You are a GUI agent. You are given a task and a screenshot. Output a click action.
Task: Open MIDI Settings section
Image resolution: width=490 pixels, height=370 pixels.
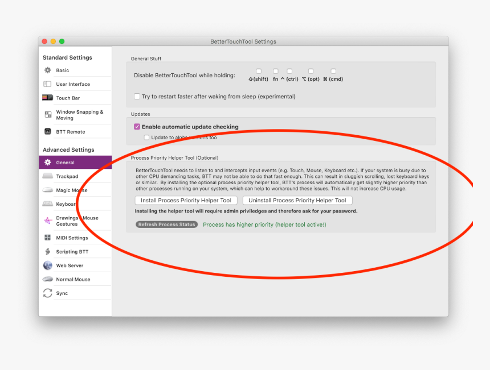(75, 238)
